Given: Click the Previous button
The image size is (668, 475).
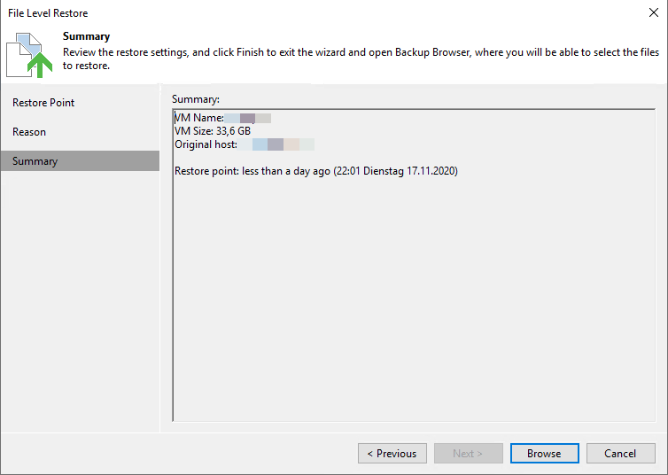Looking at the screenshot, I should (x=392, y=453).
